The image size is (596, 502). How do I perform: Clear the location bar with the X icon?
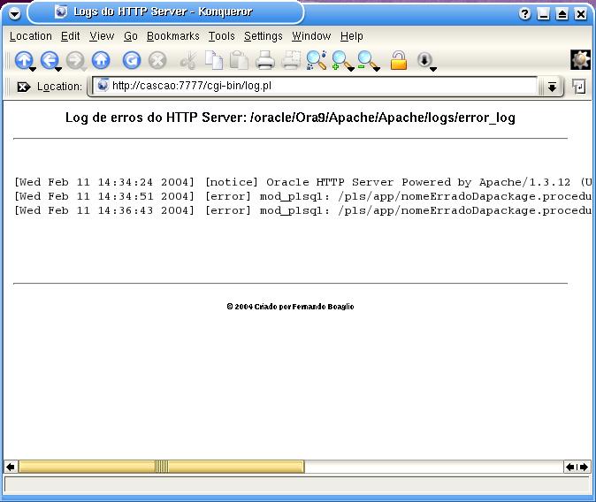24,87
